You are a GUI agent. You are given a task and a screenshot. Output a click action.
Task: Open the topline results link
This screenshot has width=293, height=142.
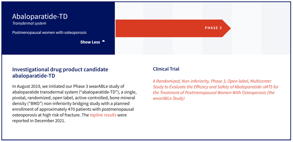pyautogui.click(x=103, y=115)
